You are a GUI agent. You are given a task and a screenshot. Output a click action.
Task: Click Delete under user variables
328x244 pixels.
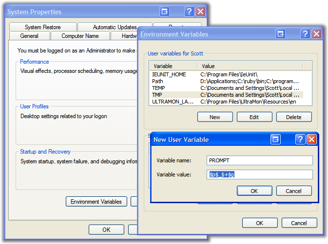[x=294, y=117]
